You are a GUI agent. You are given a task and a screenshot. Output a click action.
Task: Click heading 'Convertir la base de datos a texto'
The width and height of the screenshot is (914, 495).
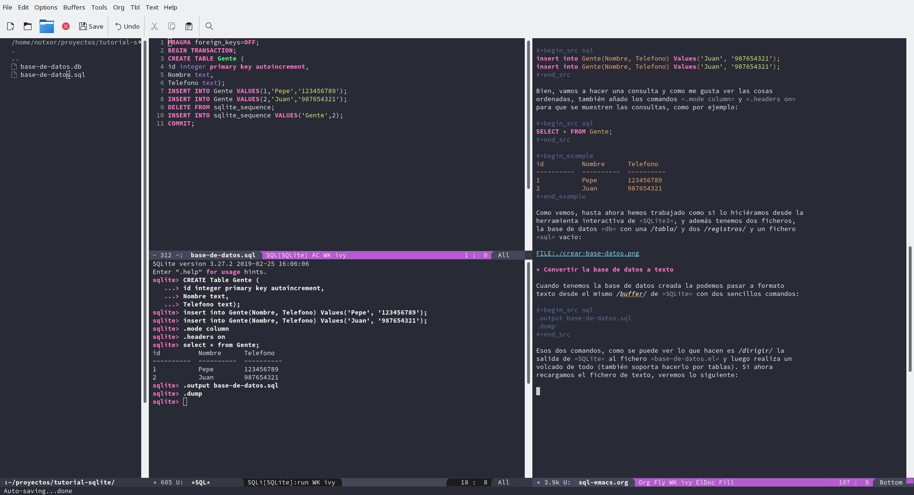coord(608,270)
